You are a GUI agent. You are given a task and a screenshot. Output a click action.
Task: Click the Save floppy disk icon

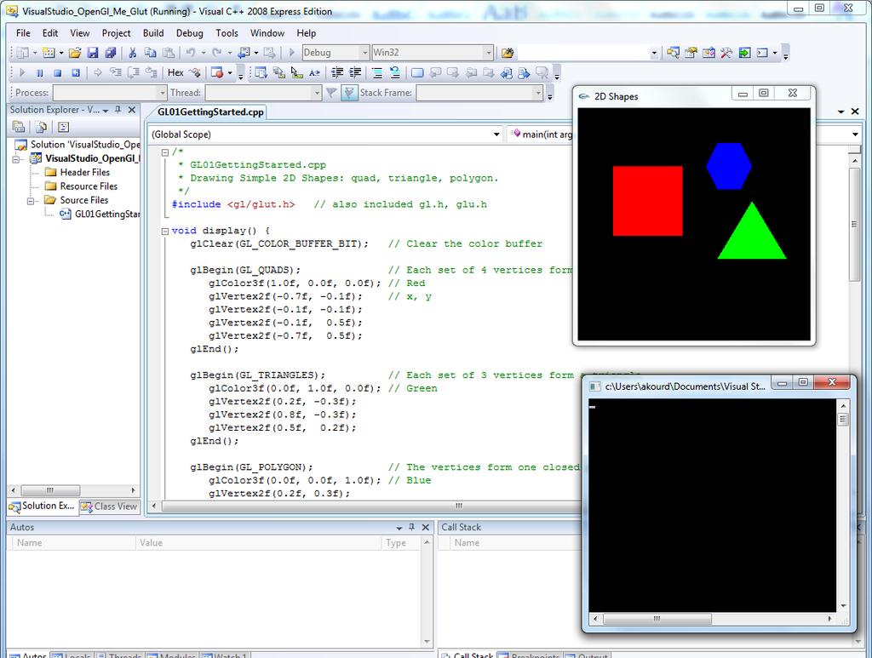coord(93,53)
